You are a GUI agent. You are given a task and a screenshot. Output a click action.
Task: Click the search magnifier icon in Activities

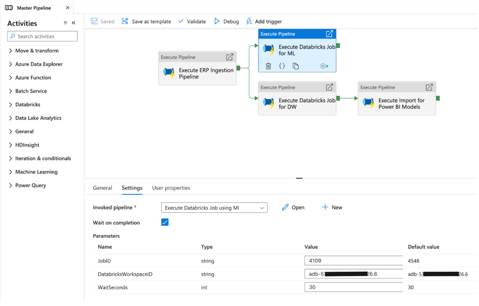click(x=12, y=36)
